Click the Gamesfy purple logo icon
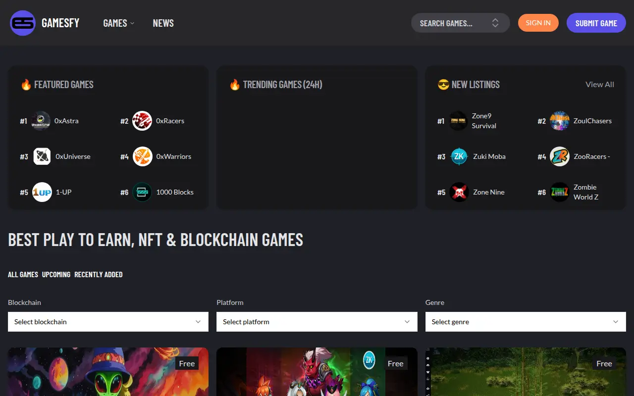Screen dimensions: 634x396 [23, 23]
